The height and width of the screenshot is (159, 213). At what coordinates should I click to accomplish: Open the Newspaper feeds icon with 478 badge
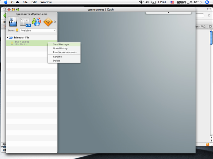tap(25, 22)
